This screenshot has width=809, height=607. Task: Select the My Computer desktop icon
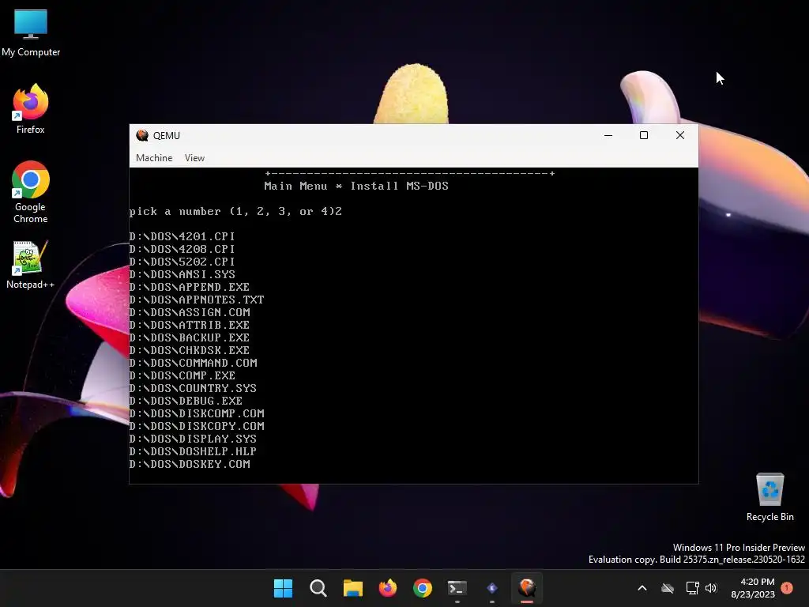[x=31, y=33]
